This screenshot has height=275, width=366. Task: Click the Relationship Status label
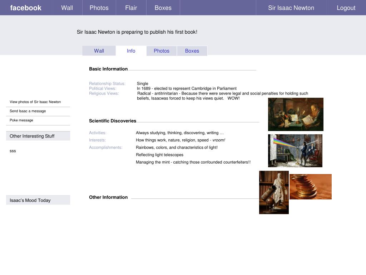(107, 83)
